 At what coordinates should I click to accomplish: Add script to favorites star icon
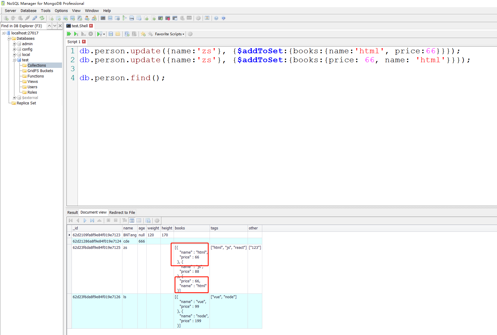143,34
